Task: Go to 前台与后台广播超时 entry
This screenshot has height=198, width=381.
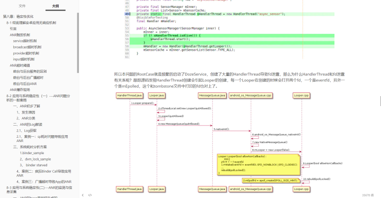Action: pyautogui.click(x=28, y=78)
